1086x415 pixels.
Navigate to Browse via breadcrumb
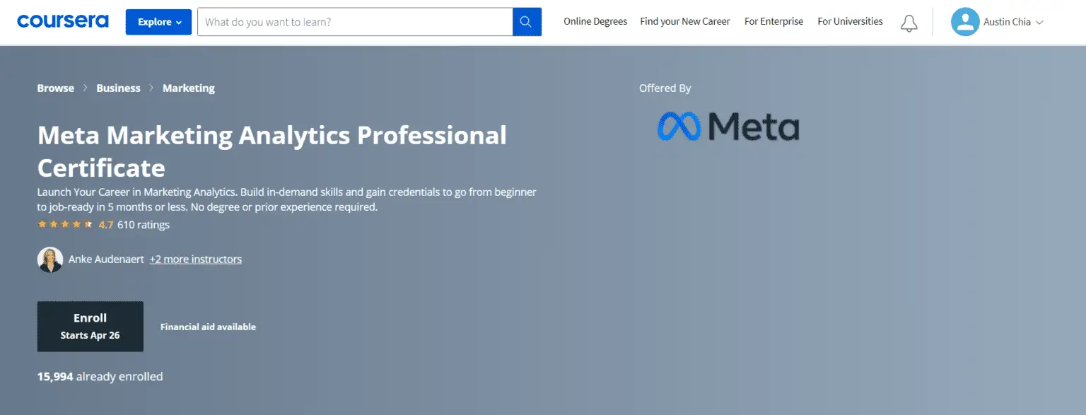coord(55,88)
